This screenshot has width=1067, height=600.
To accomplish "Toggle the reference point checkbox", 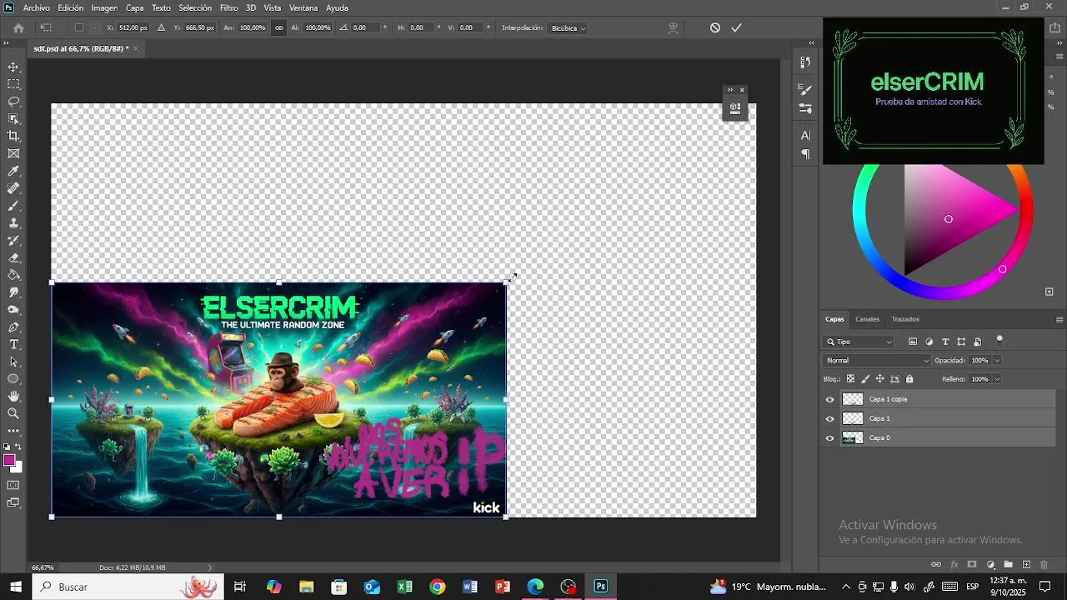I will [x=79, y=27].
